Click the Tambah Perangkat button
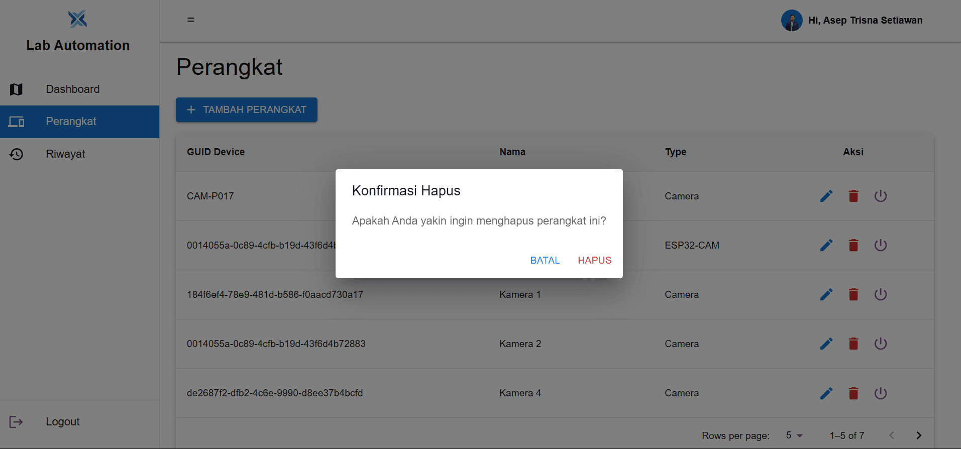 click(x=247, y=109)
